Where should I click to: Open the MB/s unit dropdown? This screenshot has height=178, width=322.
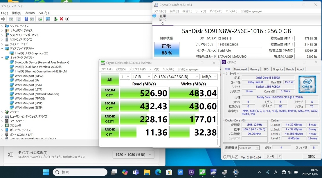[209, 77]
